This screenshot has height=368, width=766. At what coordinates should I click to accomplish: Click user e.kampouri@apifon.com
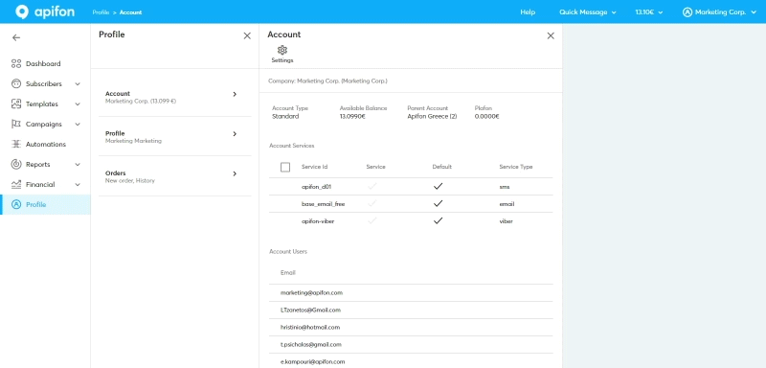[x=313, y=361]
